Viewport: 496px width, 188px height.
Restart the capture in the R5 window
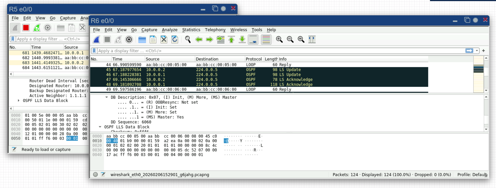37,28
